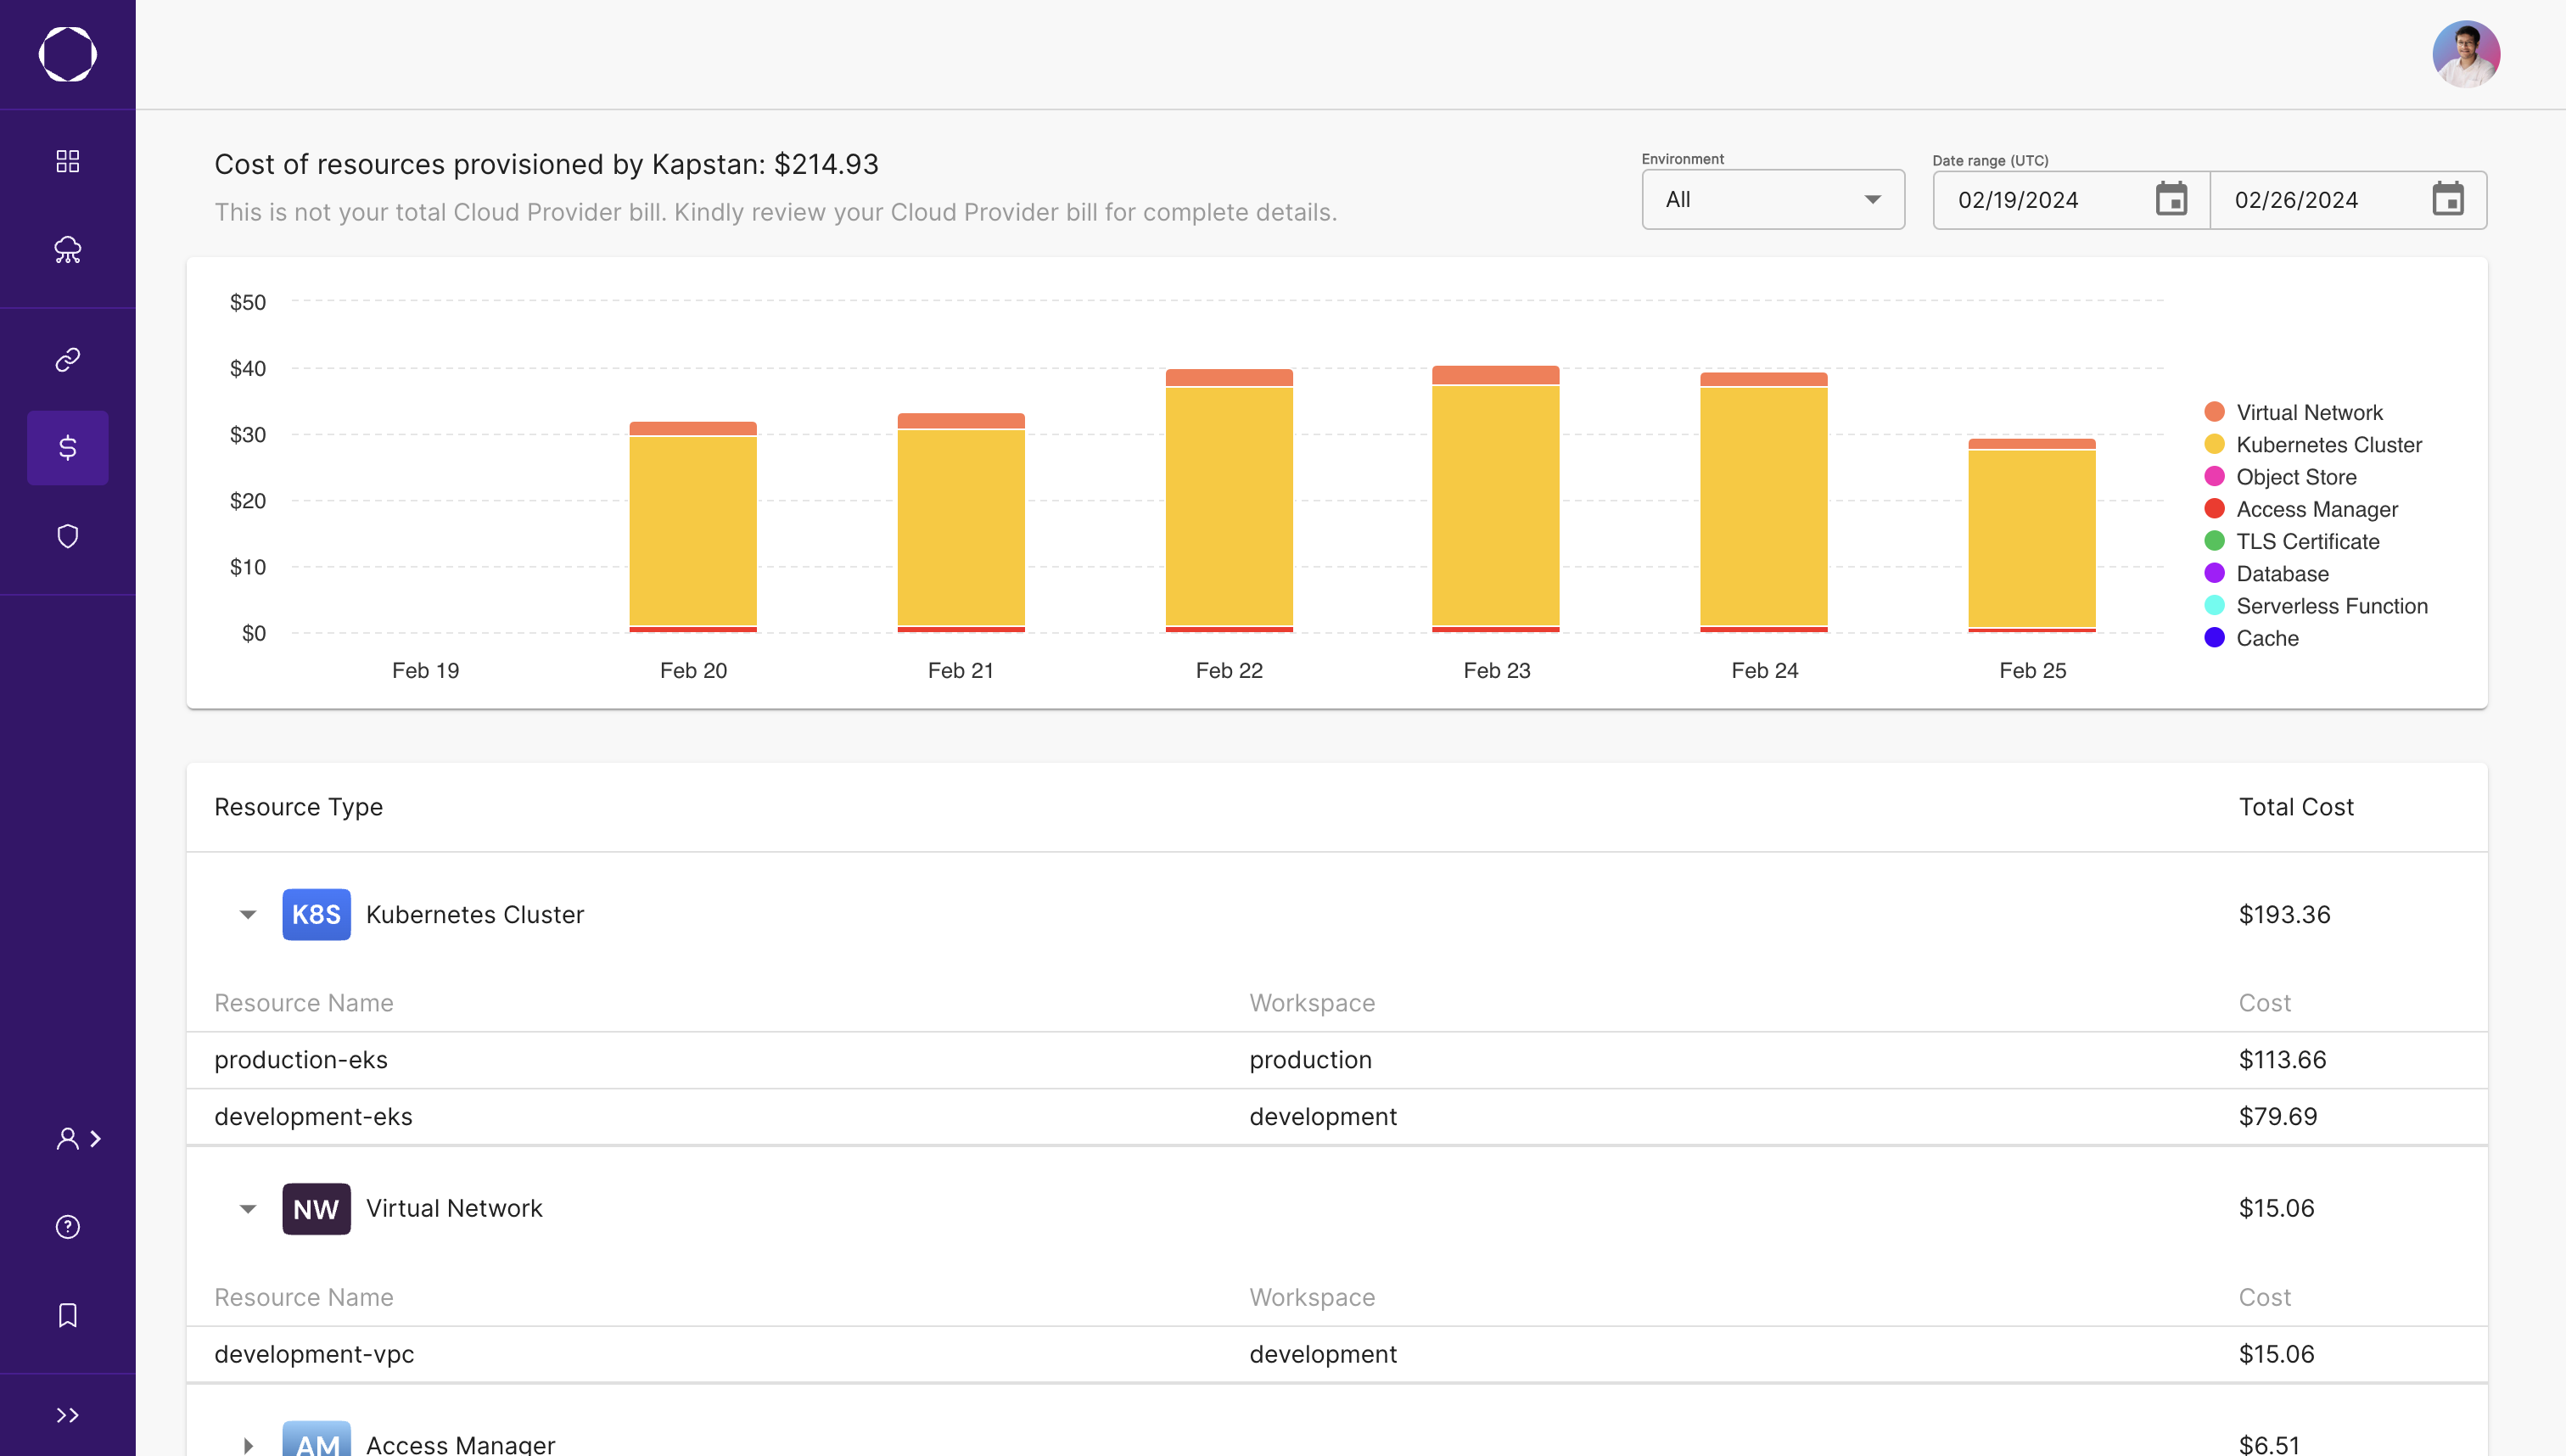Click the Cache legend color dot
This screenshot has height=1456, width=2566.
click(2214, 638)
